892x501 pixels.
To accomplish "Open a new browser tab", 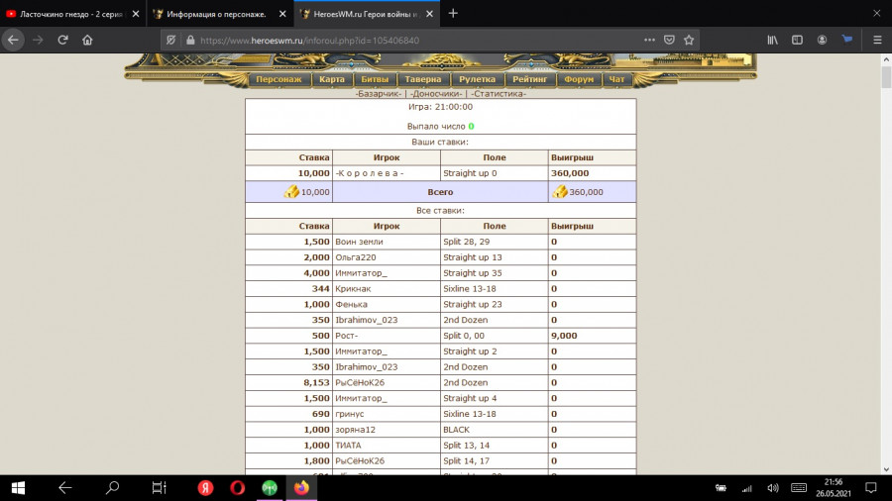I will point(453,14).
